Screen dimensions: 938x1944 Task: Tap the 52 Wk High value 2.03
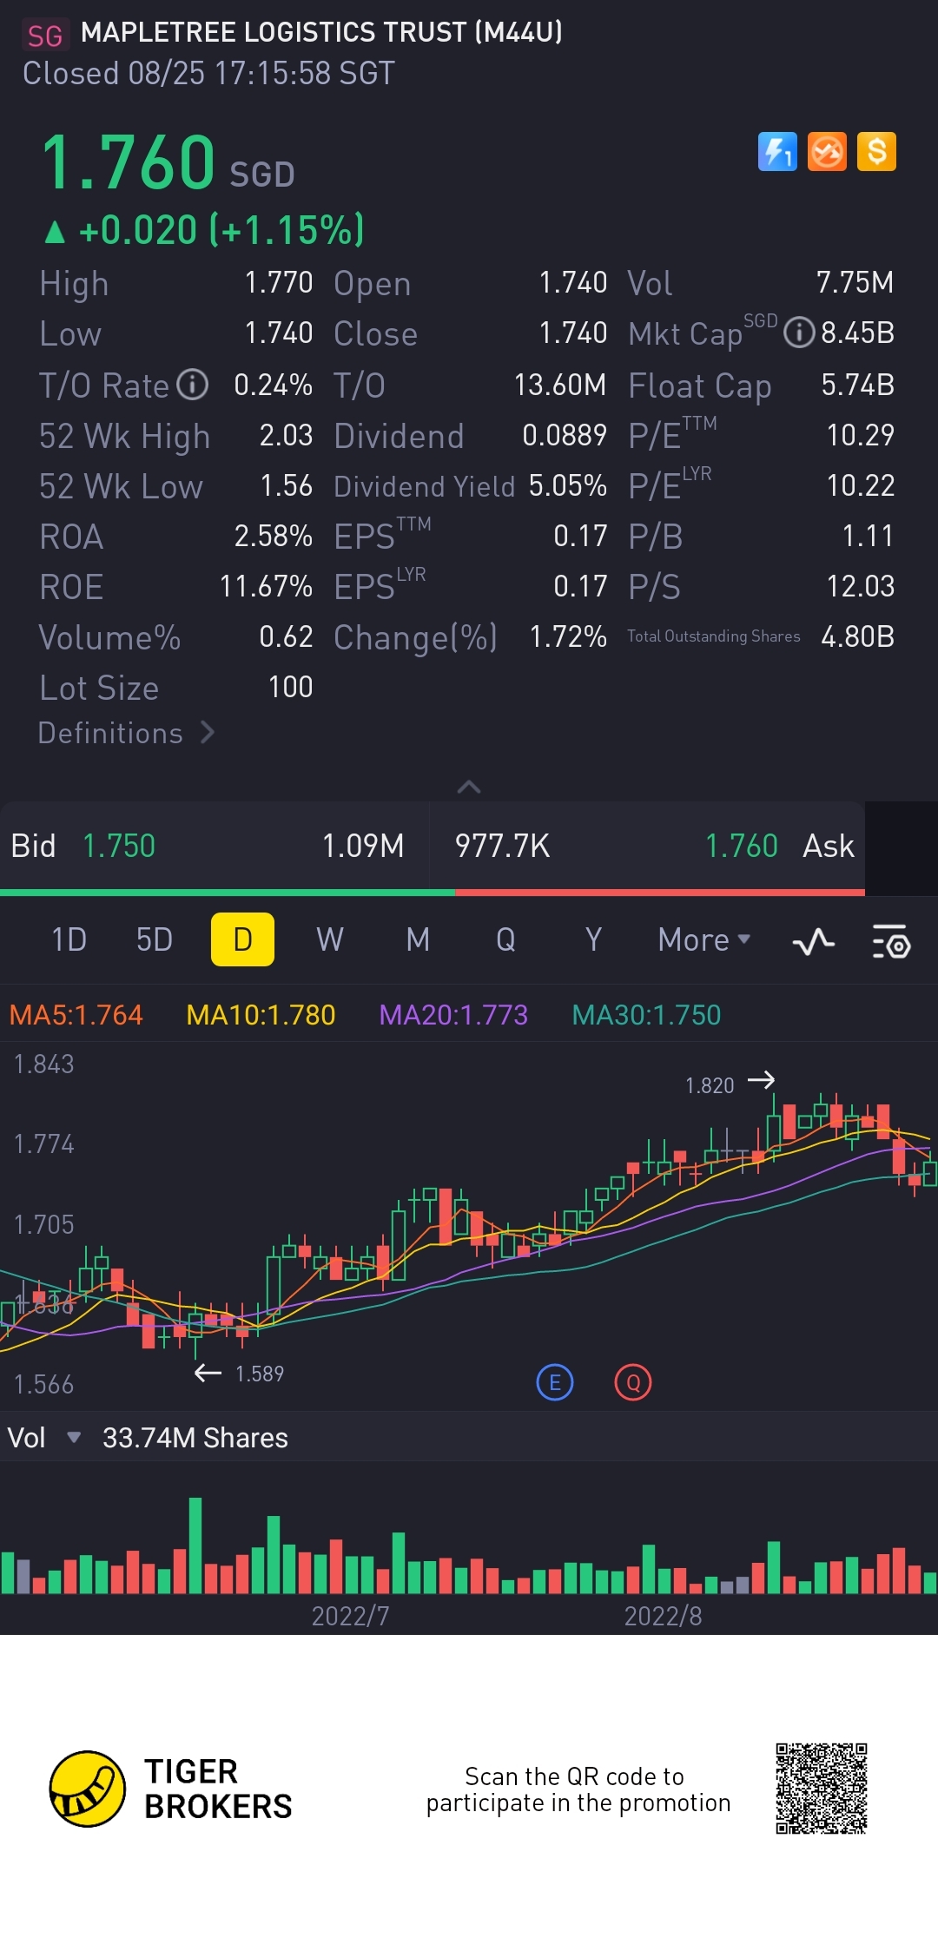pos(286,435)
